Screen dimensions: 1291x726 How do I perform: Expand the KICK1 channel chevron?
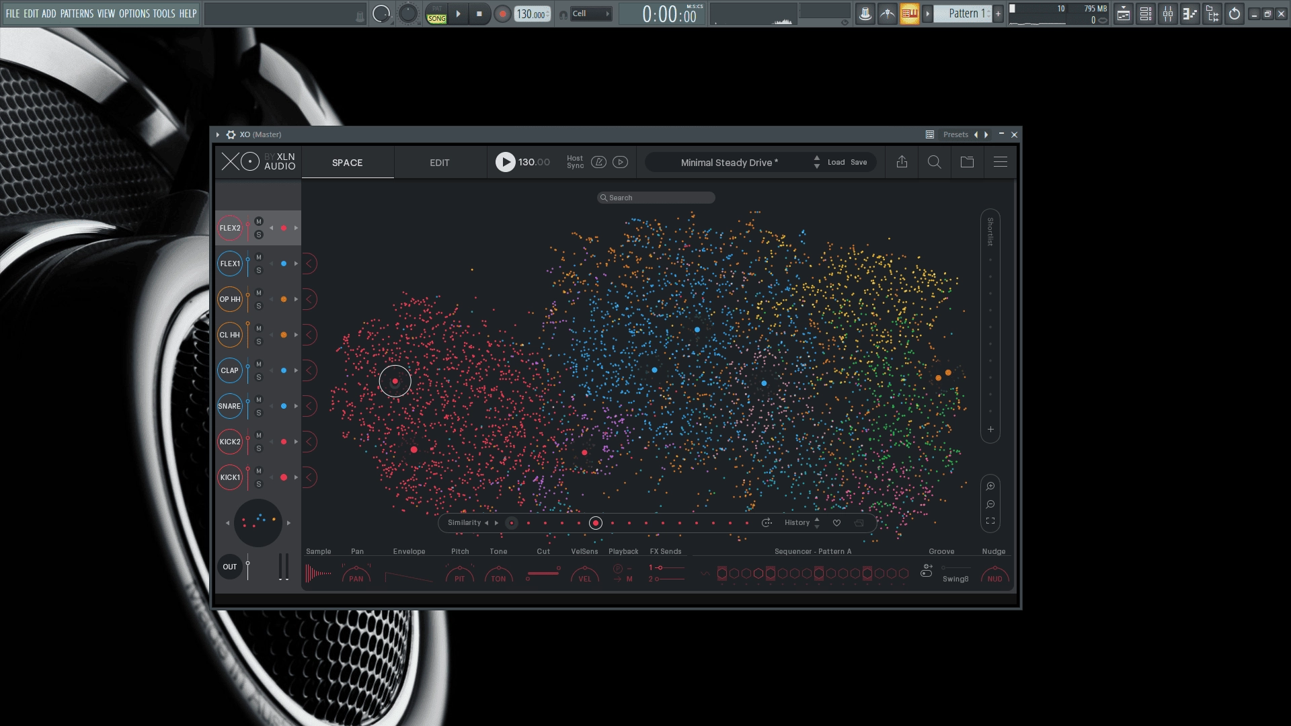point(309,477)
